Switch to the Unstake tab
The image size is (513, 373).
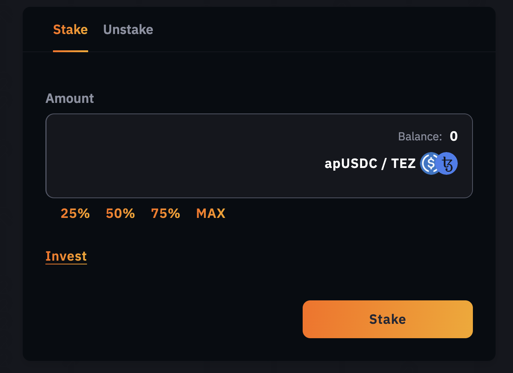point(128,30)
